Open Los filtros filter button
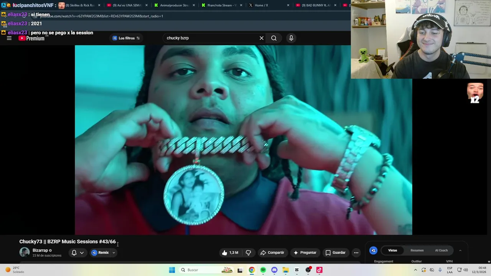 [x=126, y=38]
